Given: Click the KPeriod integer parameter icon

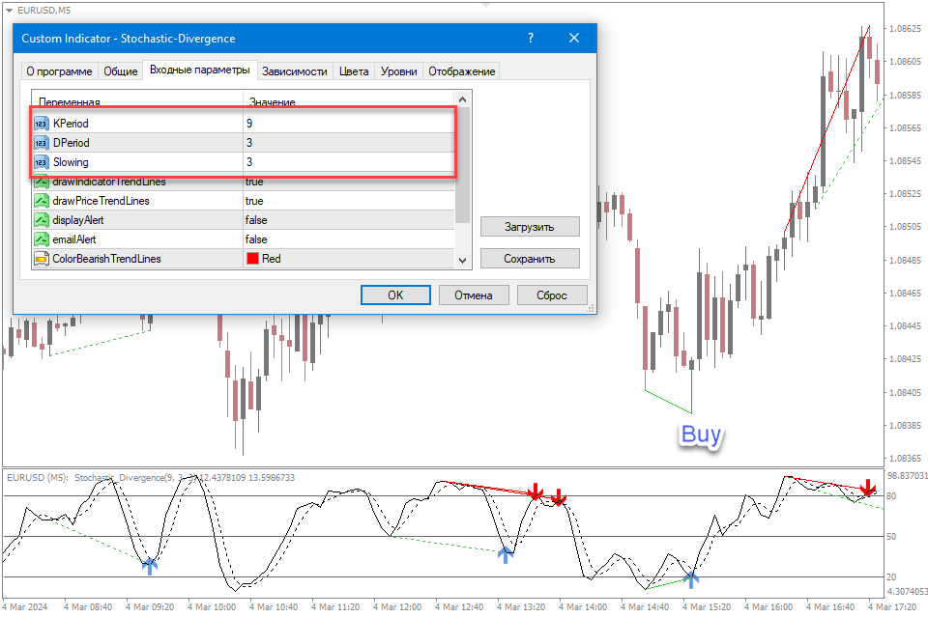Looking at the screenshot, I should pyautogui.click(x=42, y=124).
